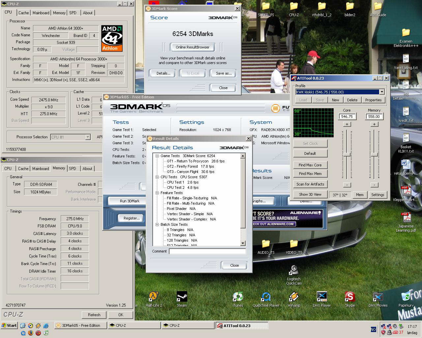
Task: Switch to SPD tab in upper CPU-Z
Action: [x=73, y=13]
